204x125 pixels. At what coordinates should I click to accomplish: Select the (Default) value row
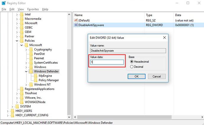click(139, 20)
